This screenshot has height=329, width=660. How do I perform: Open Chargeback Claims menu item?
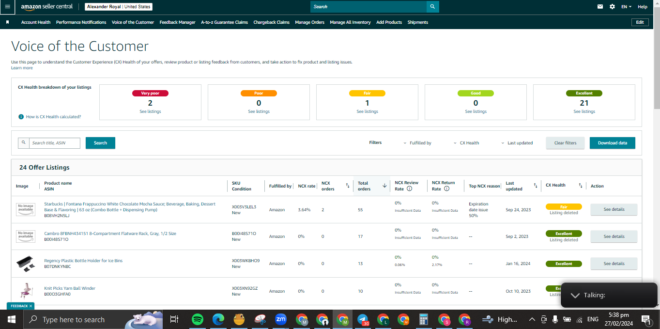click(272, 22)
